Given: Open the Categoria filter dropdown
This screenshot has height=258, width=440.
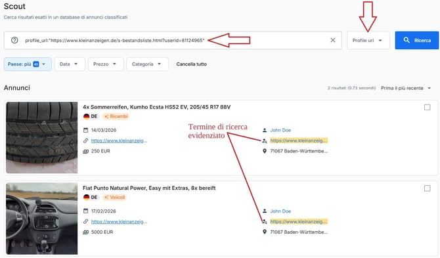Looking at the screenshot, I should pyautogui.click(x=147, y=64).
